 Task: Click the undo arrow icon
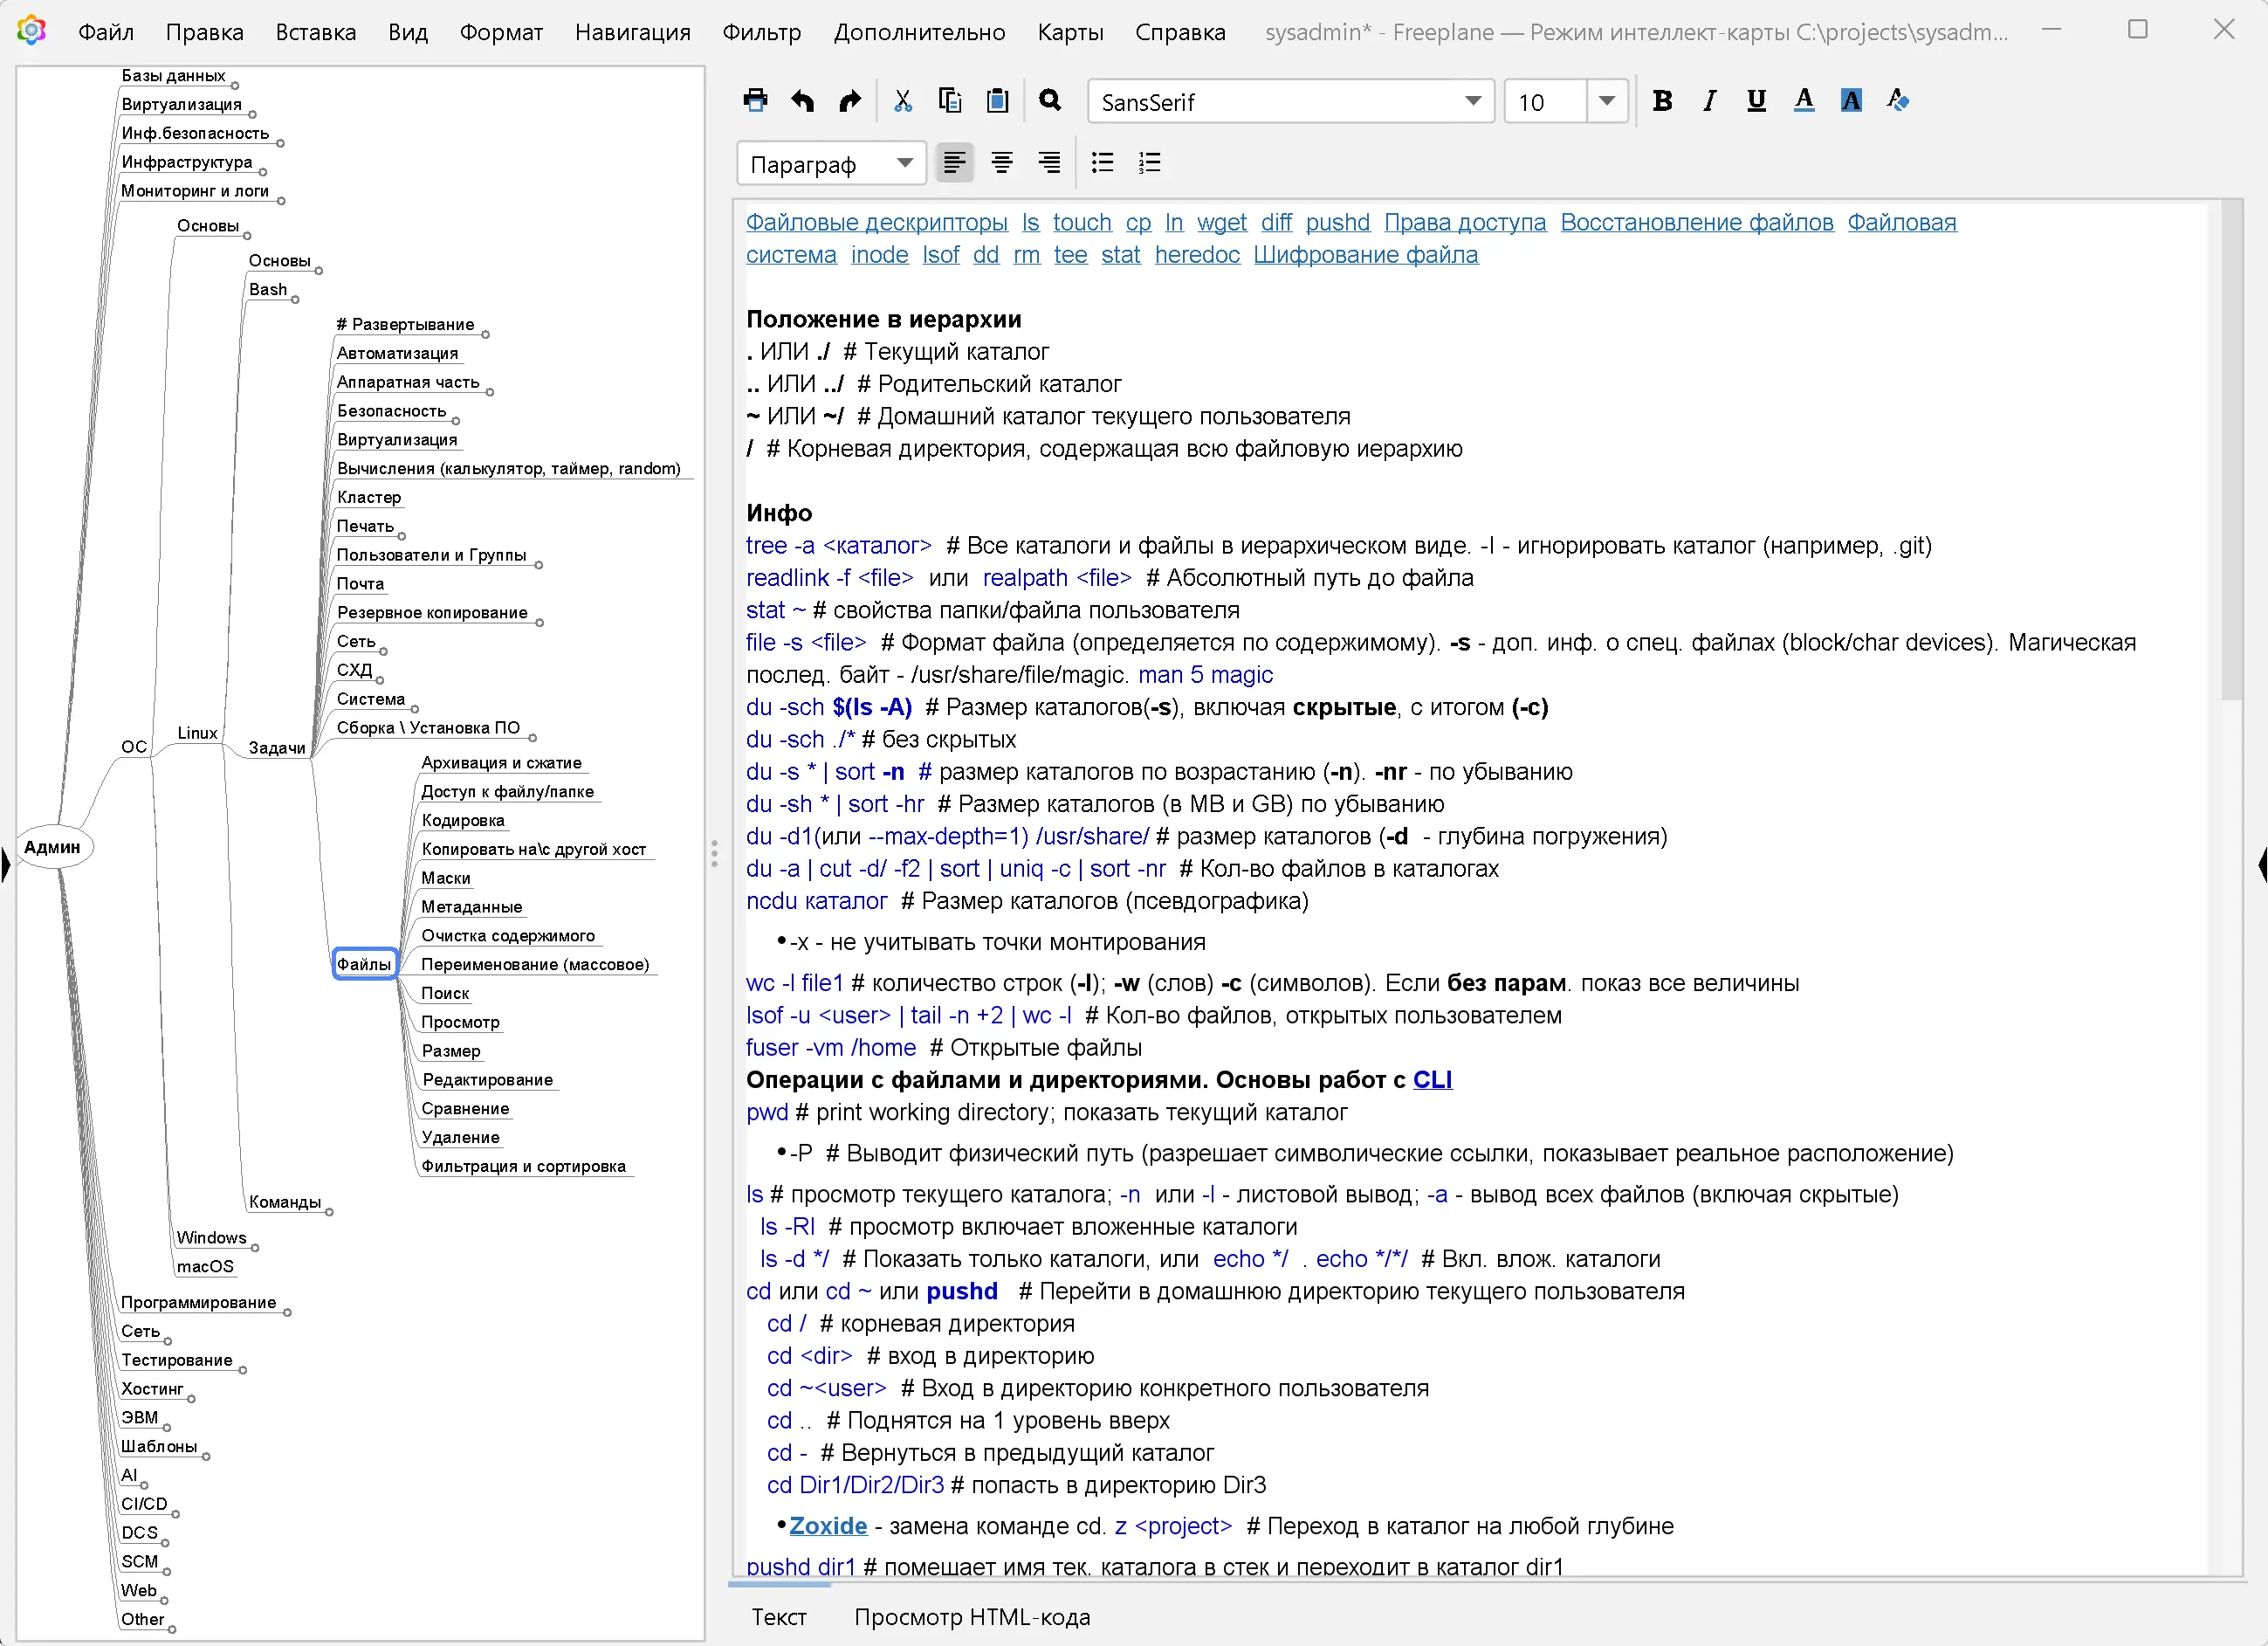point(803,100)
